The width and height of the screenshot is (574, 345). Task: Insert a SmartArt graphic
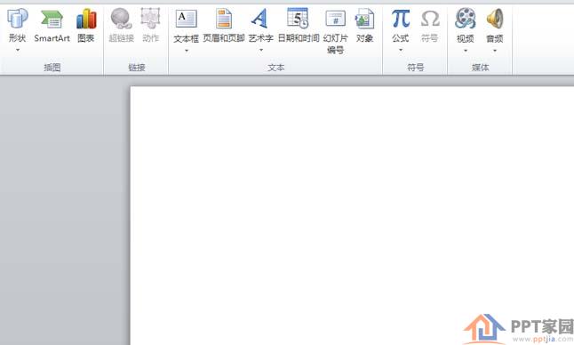[x=52, y=19]
